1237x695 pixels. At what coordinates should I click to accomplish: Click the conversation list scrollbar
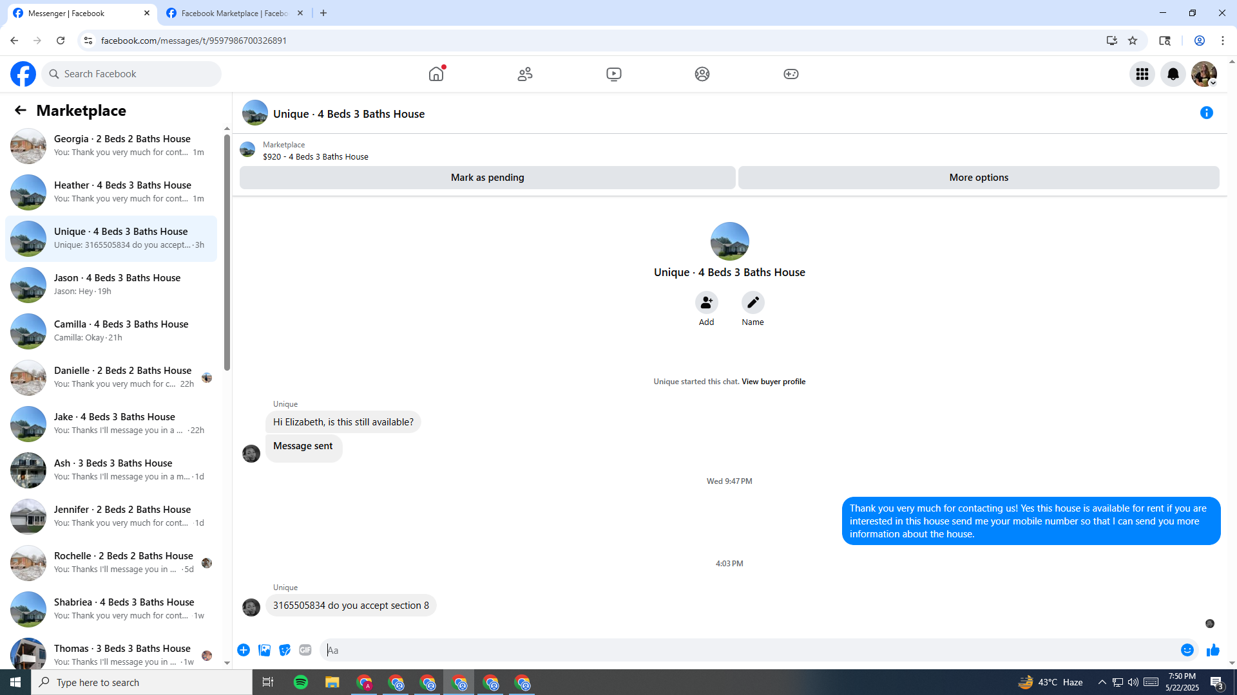[227, 252]
